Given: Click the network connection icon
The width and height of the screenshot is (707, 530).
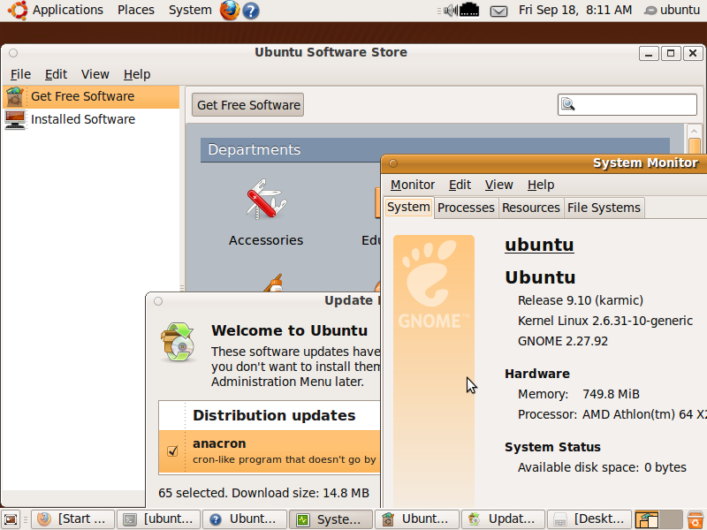Looking at the screenshot, I should (469, 11).
